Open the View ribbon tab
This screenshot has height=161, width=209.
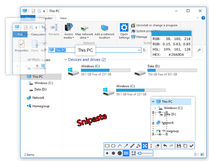tap(63, 18)
